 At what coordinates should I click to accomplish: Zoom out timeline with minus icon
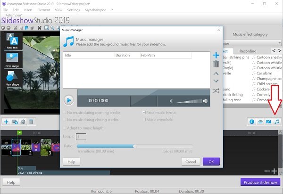(267, 171)
